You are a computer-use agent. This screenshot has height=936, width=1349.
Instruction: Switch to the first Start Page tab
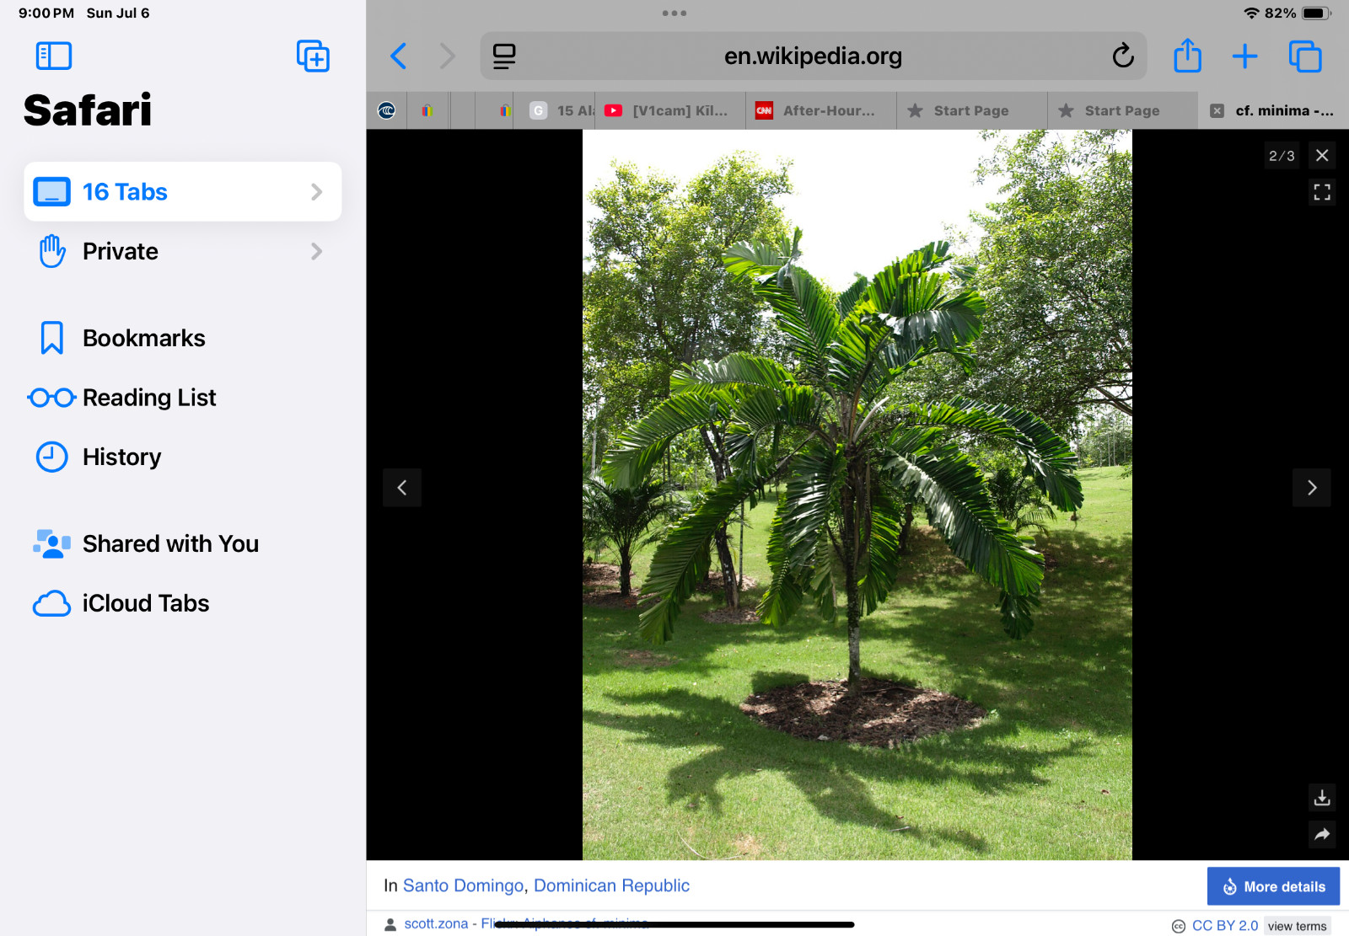[x=972, y=110]
